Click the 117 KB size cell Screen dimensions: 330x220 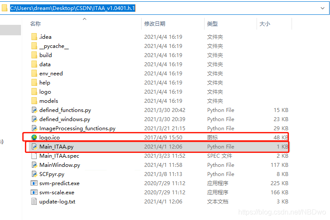279,165
